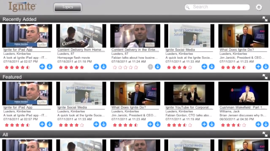Download Cushman Wakefield Part 1 video
Image resolution: width=270 pixels, height=151 pixels.
pos(266,124)
